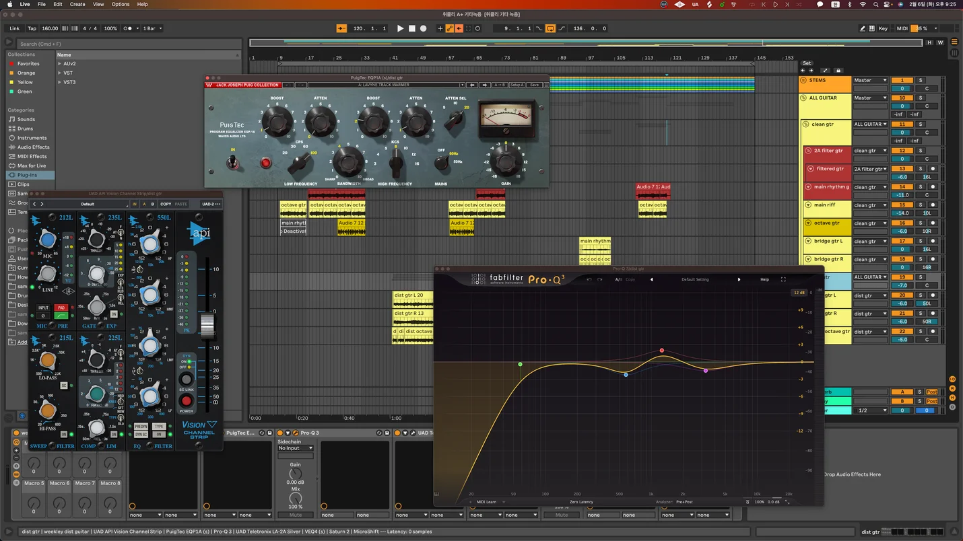This screenshot has width=963, height=541.
Task: Solo the STEMS track
Action: (x=921, y=80)
